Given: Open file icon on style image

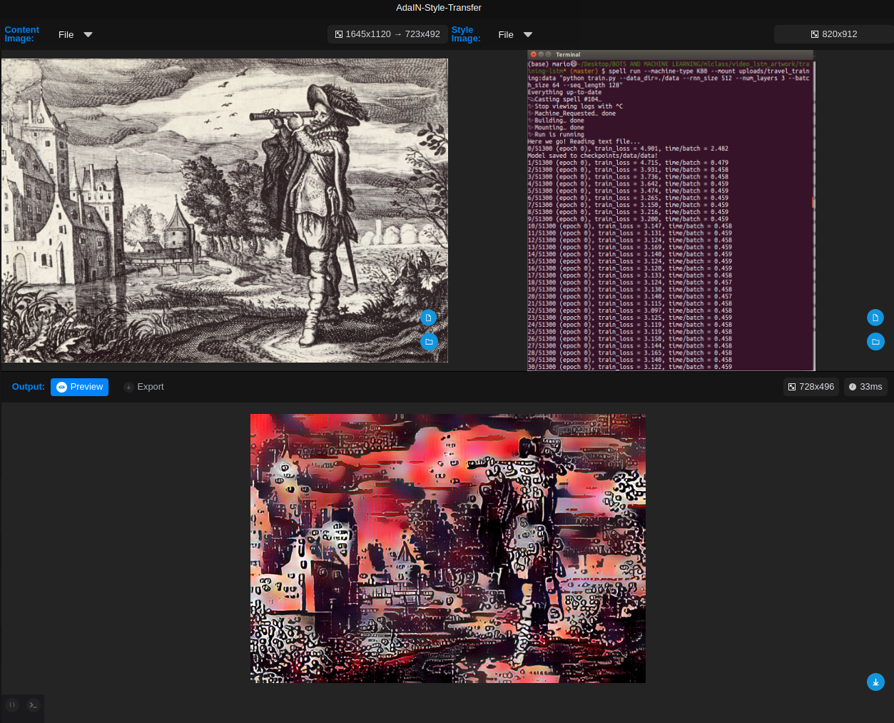Looking at the screenshot, I should [875, 318].
